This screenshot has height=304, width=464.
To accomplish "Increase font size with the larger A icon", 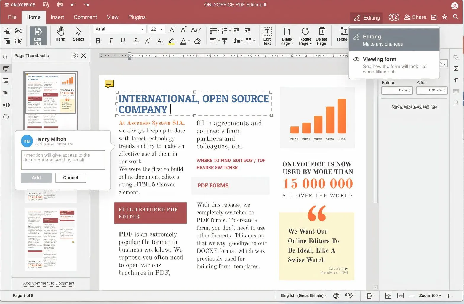I will click(x=172, y=29).
